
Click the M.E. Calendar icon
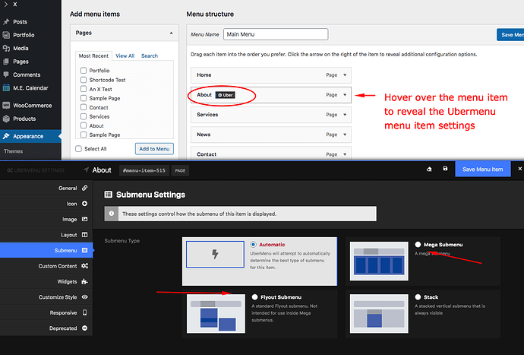click(6, 88)
